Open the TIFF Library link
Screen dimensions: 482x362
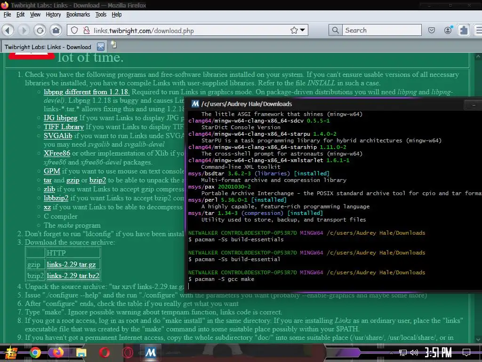(x=64, y=127)
